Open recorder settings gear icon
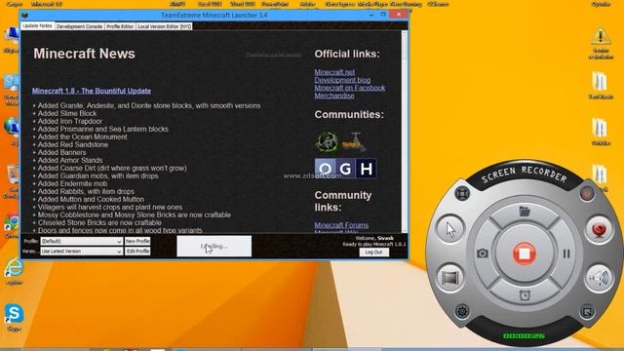 (462, 311)
